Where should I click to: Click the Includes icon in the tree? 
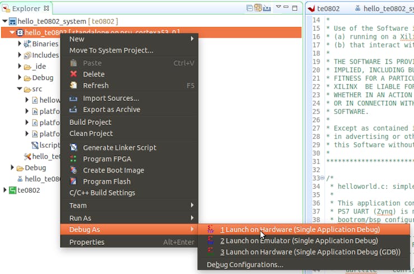tap(27, 55)
